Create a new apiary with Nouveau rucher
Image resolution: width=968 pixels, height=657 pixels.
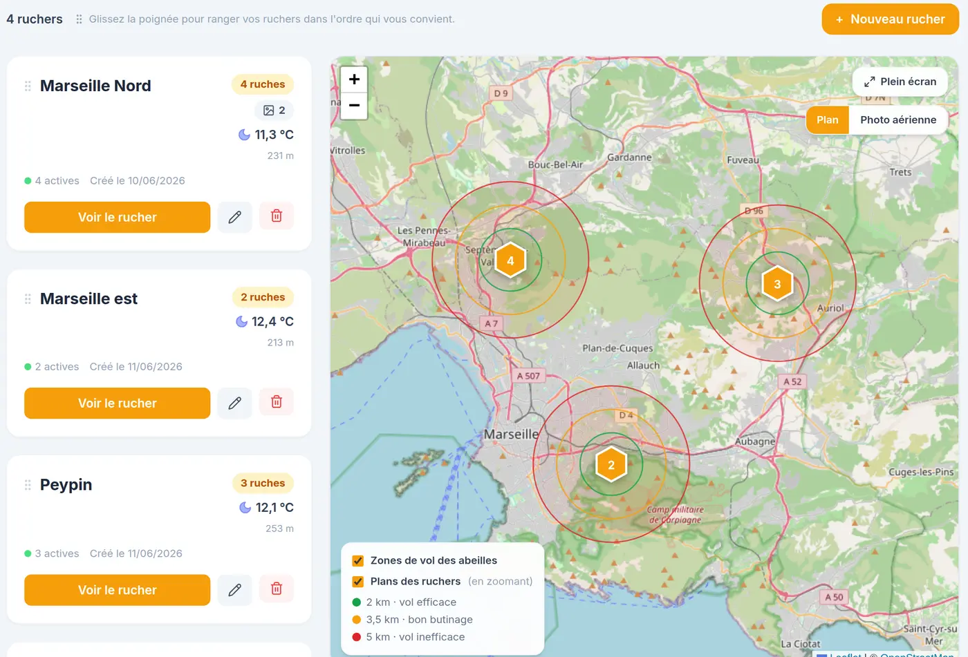click(891, 19)
